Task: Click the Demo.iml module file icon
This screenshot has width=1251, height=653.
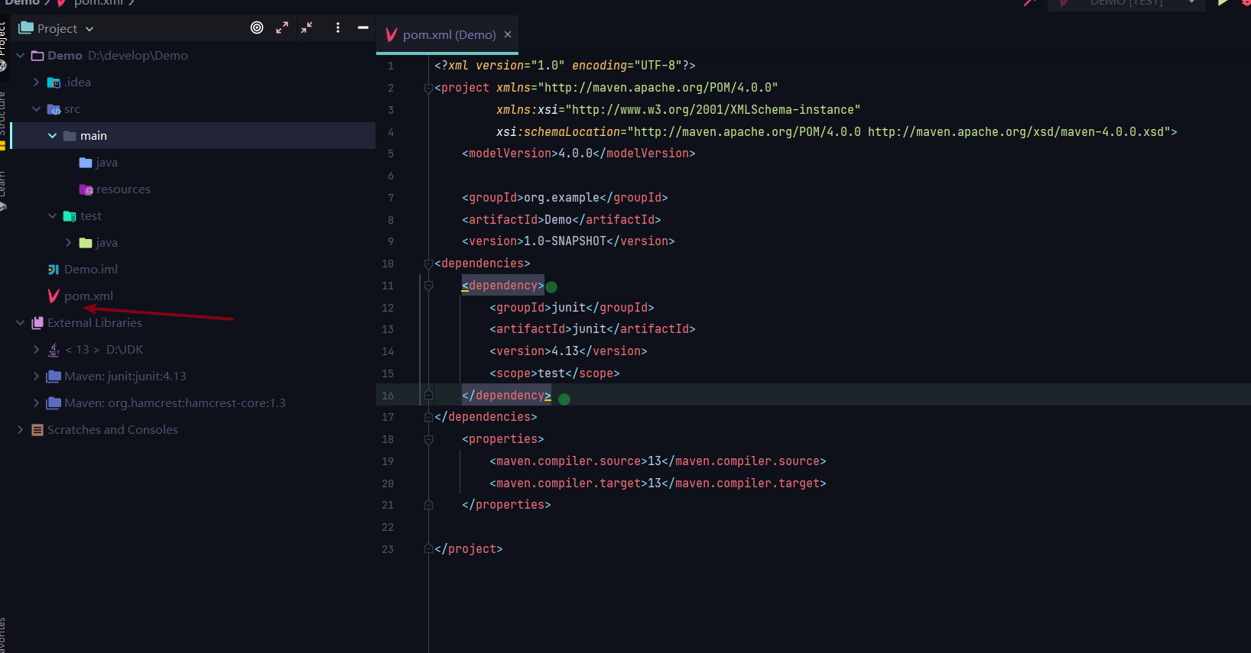Action: point(54,269)
